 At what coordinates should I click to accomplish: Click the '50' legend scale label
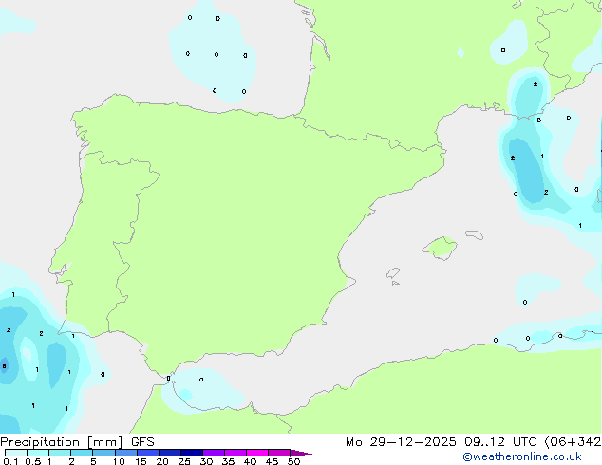[x=293, y=461]
